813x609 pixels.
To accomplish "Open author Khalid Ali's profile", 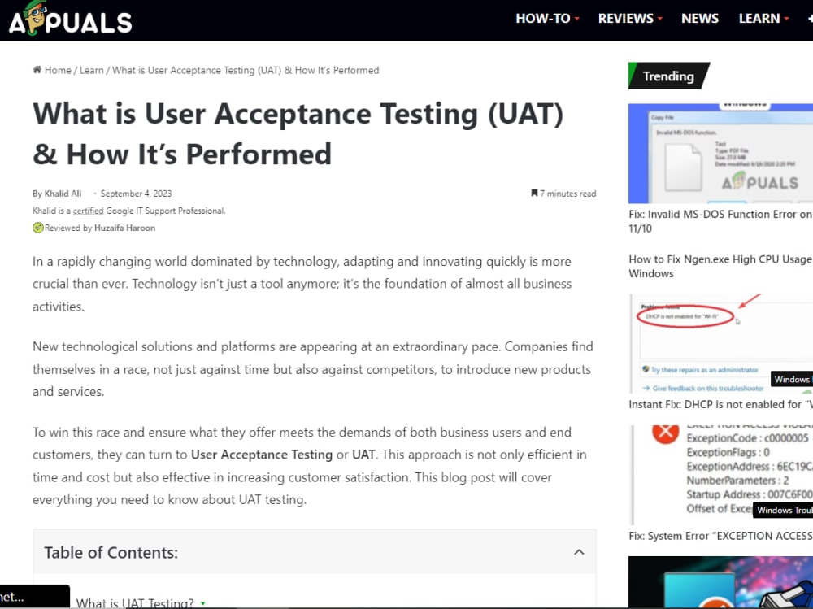I will [63, 194].
